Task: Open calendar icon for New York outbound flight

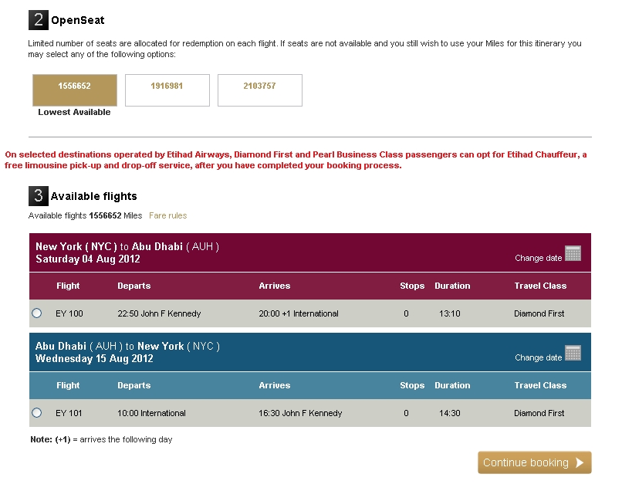Action: point(573,253)
